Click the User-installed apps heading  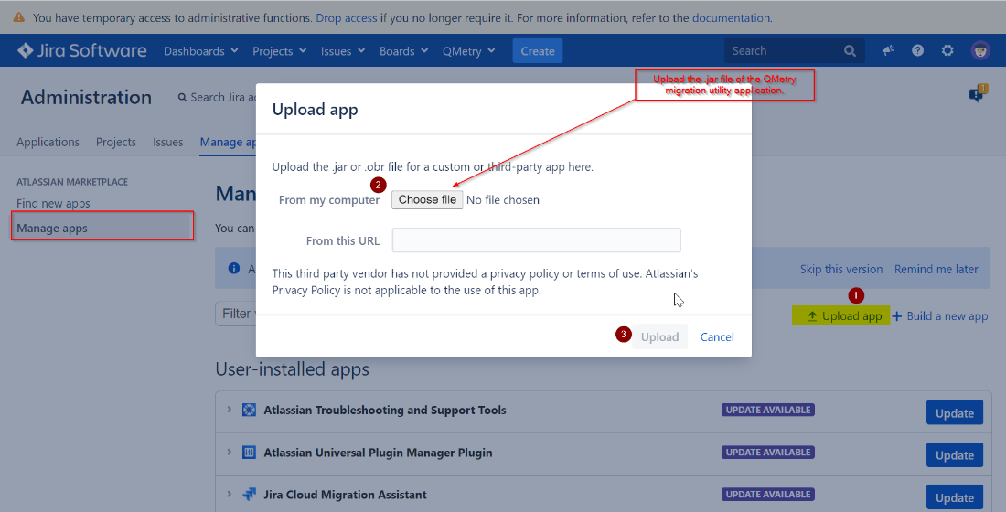[x=292, y=369]
